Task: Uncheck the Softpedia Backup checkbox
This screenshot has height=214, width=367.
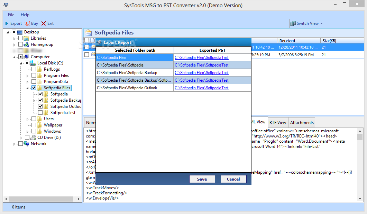Action: click(x=40, y=100)
